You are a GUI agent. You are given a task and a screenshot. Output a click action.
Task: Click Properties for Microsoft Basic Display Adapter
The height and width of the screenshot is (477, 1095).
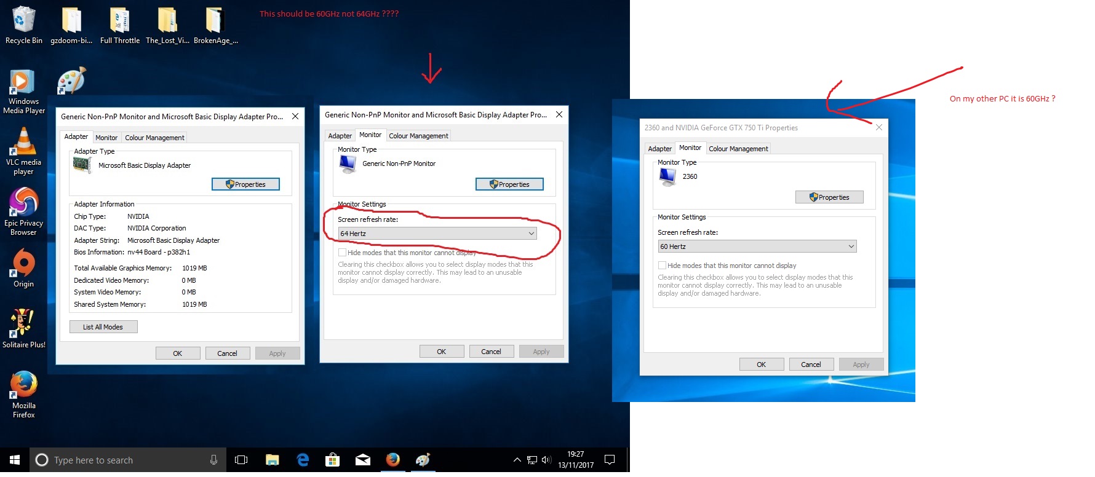245,184
